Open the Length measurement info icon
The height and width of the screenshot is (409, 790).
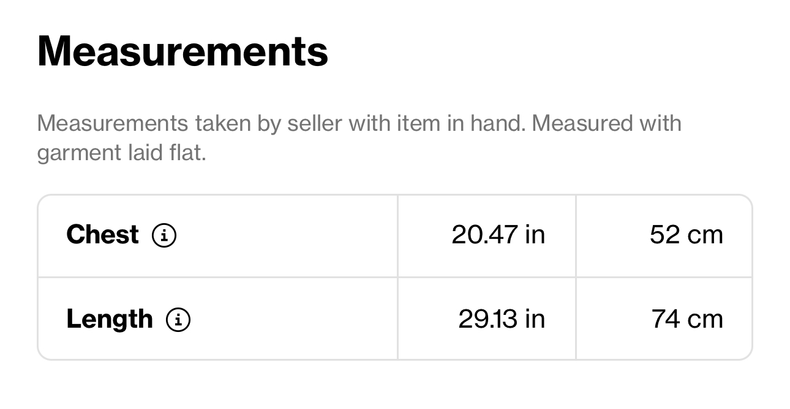click(178, 320)
